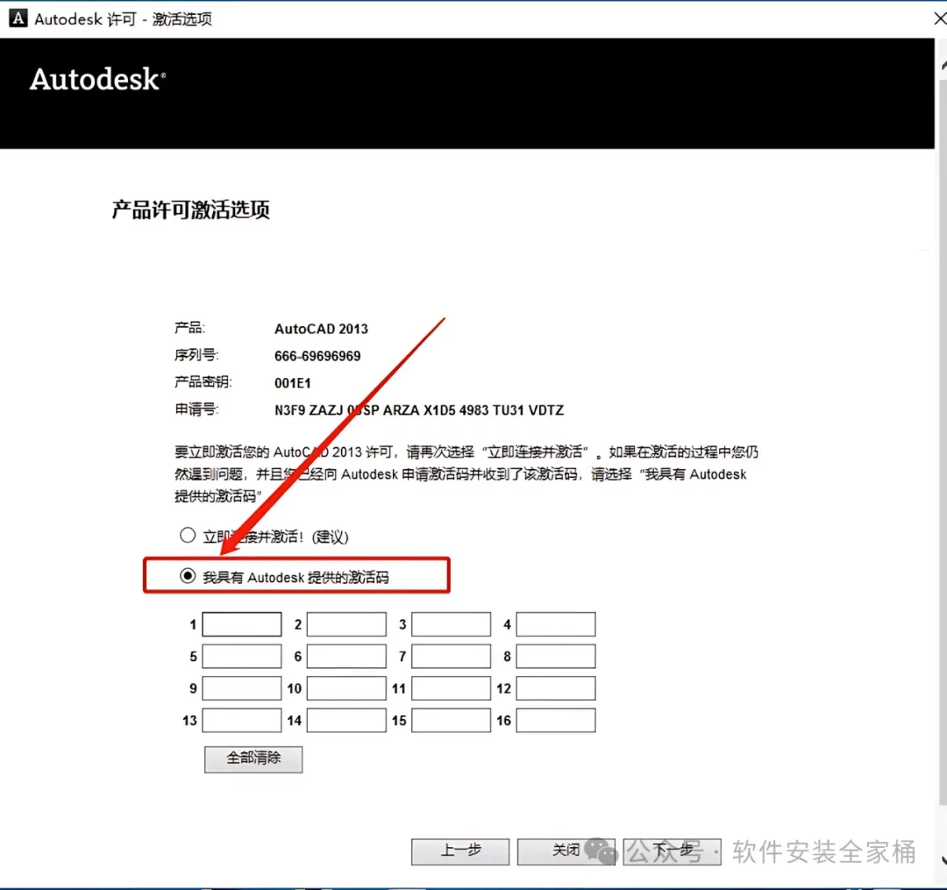Proceed with the 下一步 (Next) button
This screenshot has height=890, width=947.
[673, 851]
